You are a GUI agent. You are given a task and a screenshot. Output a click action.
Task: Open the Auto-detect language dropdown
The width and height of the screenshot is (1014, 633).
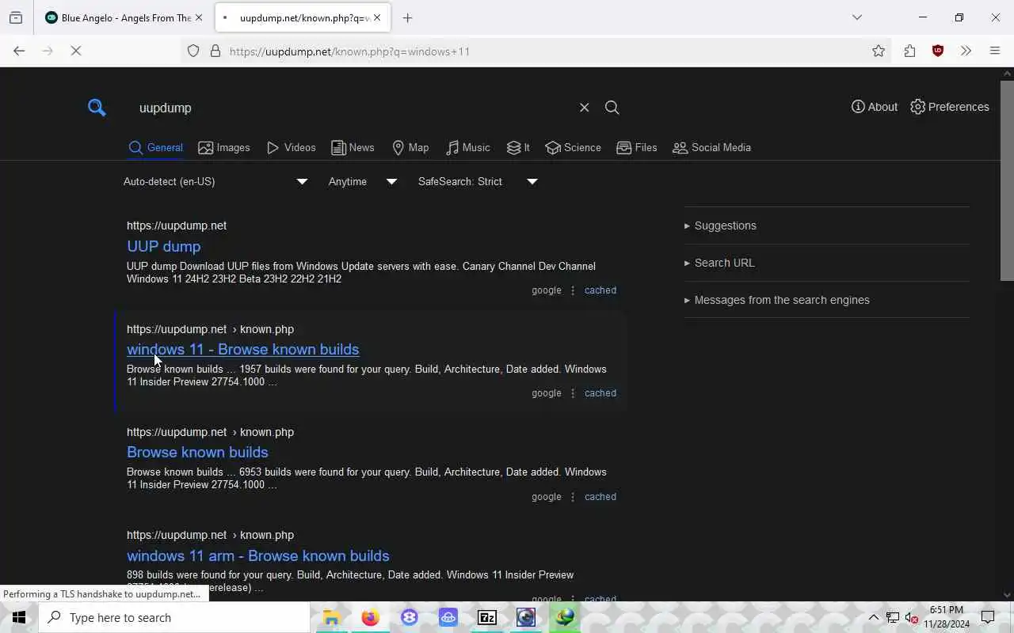tap(215, 181)
